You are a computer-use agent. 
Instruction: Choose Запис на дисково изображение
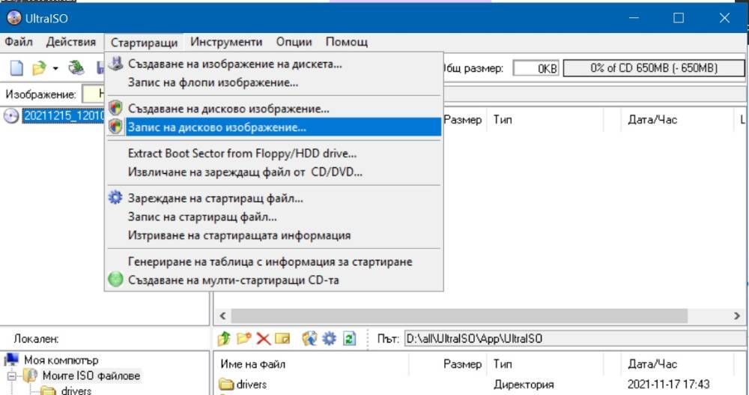273,127
